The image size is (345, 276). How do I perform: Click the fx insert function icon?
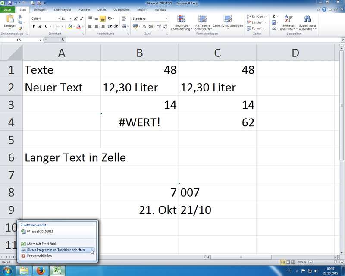(x=63, y=40)
